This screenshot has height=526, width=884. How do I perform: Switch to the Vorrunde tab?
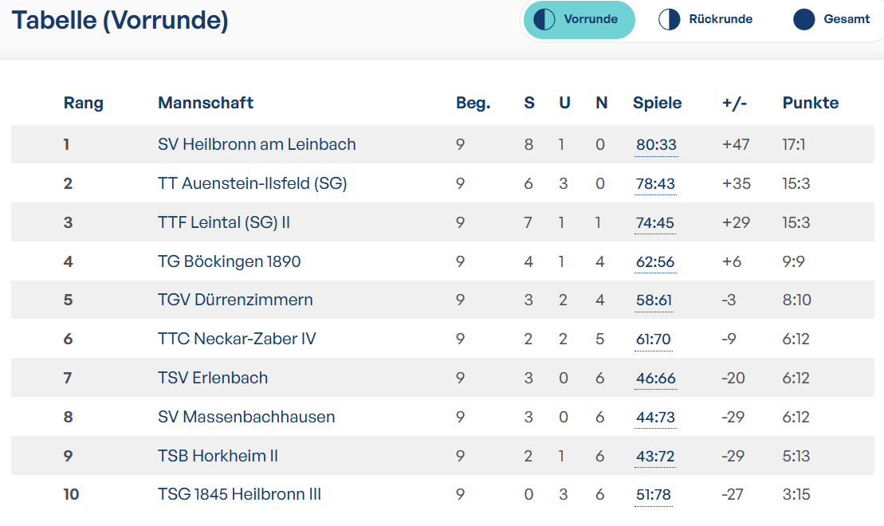579,20
